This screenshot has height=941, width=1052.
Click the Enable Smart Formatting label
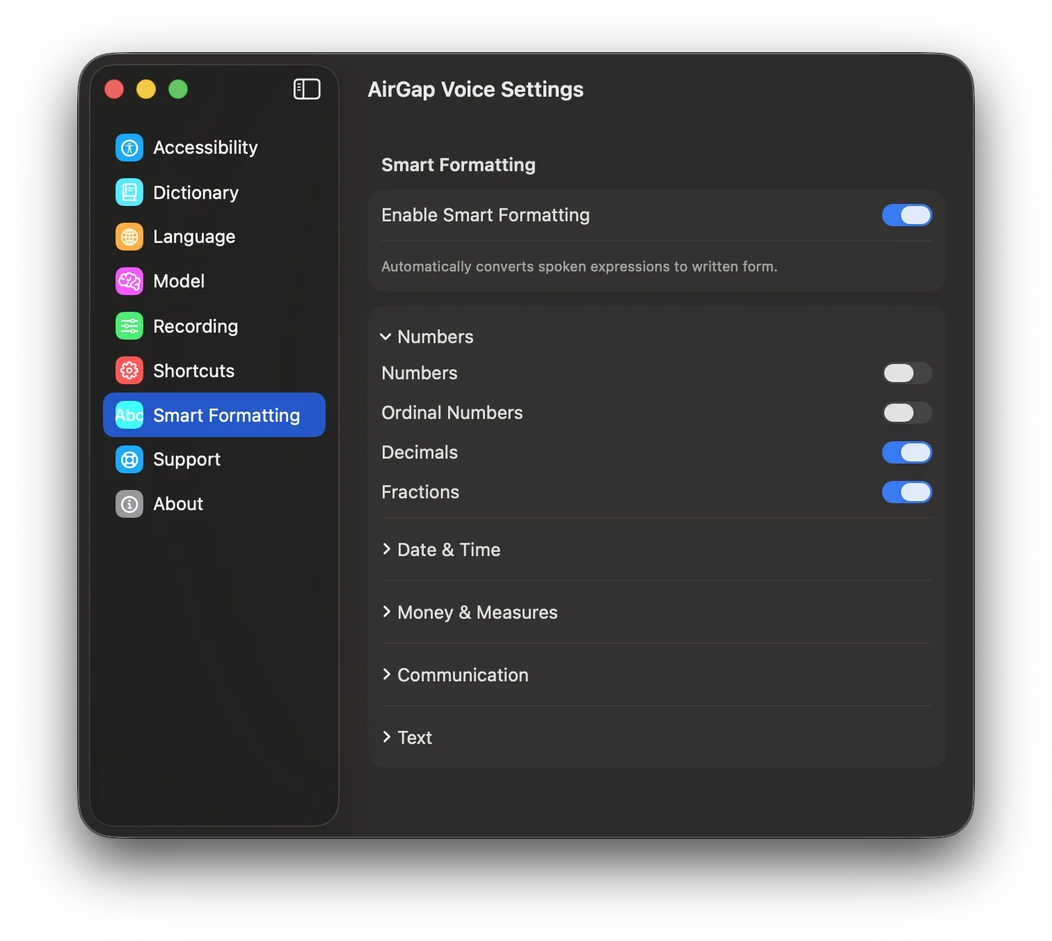(x=486, y=216)
